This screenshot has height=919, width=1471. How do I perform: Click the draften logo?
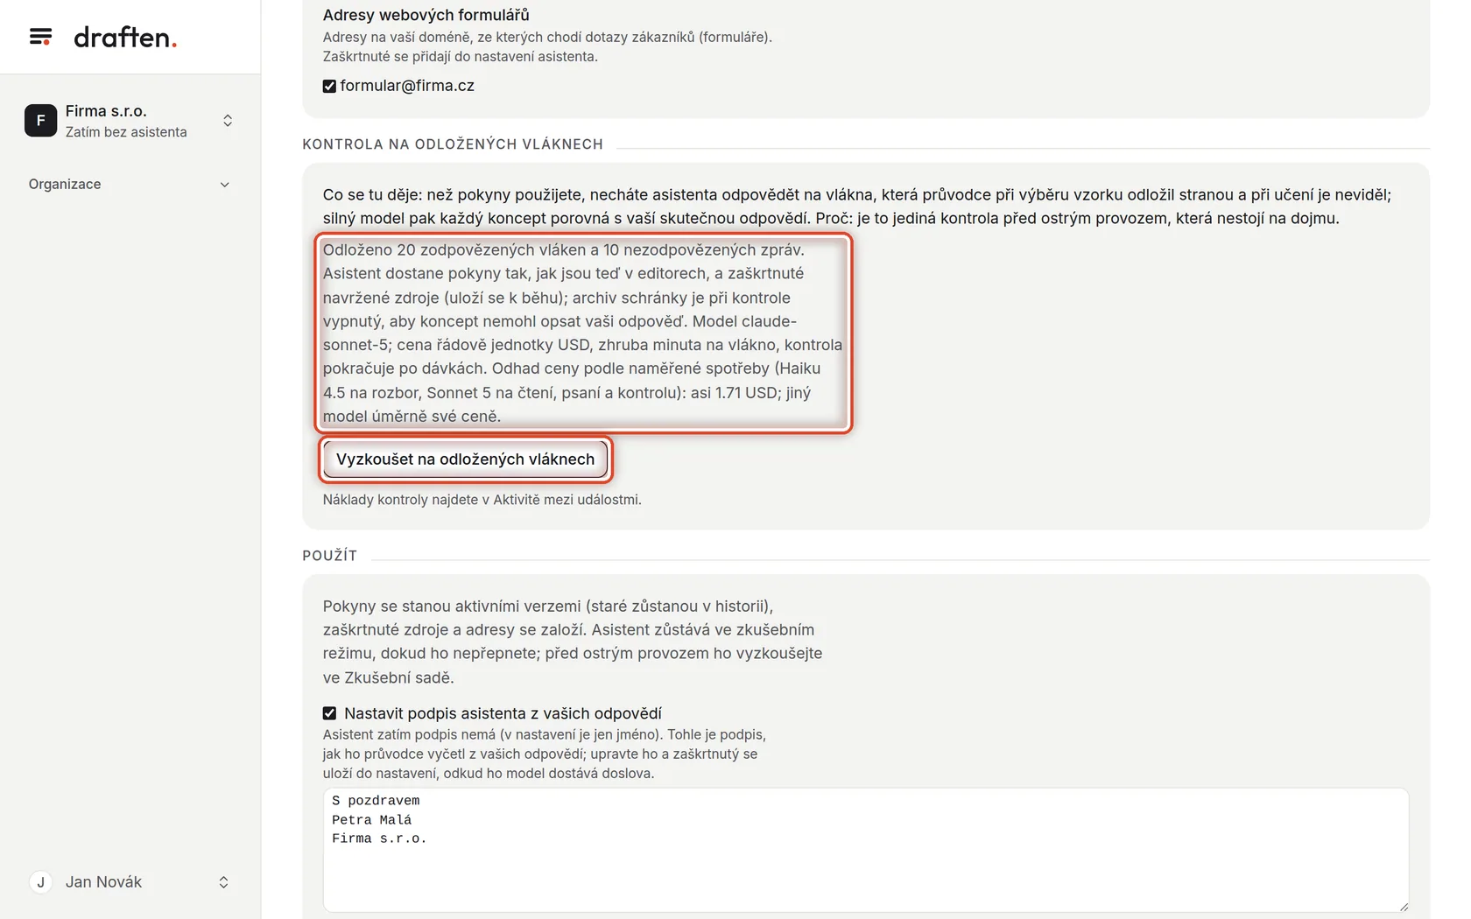125,37
